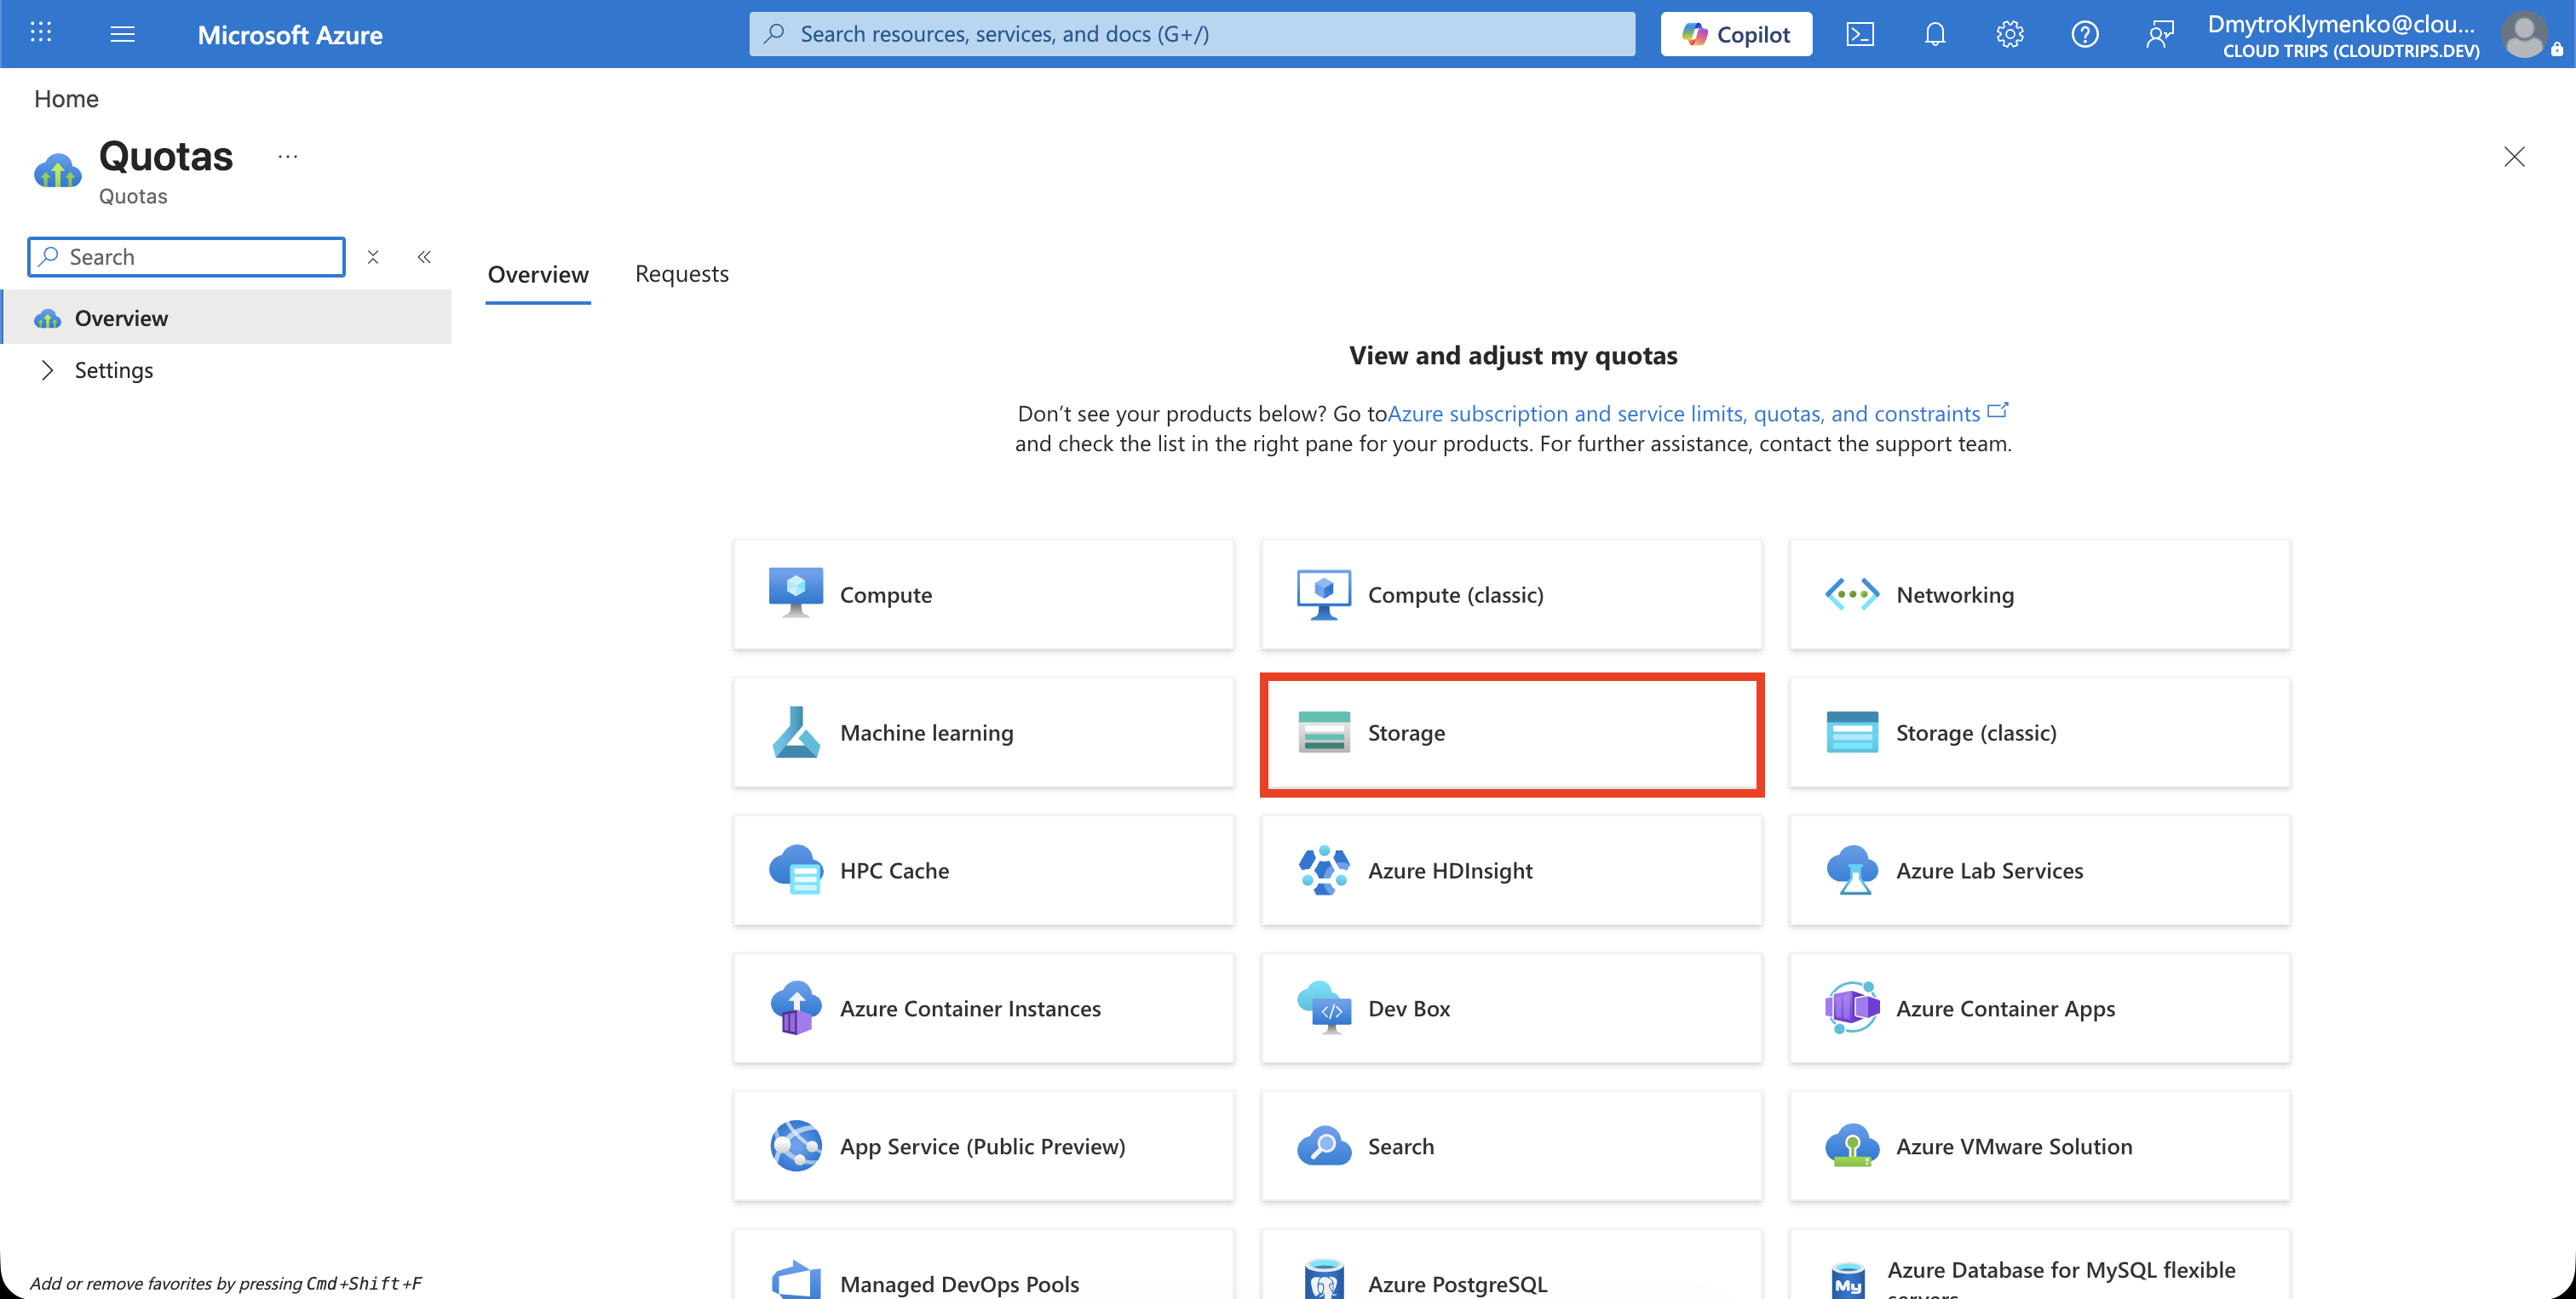This screenshot has width=2576, height=1299.
Task: Collapse the sidebar with double chevron
Action: click(x=424, y=257)
